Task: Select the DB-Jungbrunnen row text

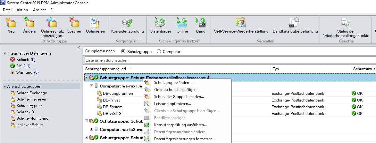Action: [x=118, y=94]
